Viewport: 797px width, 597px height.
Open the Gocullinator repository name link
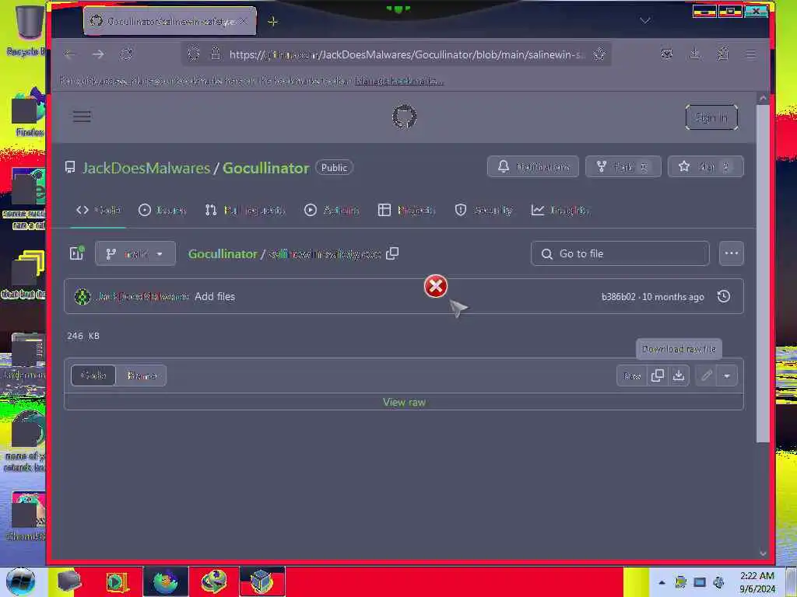tap(266, 168)
